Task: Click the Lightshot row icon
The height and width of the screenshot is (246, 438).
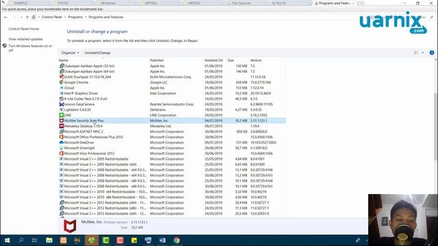Action: click(62, 109)
